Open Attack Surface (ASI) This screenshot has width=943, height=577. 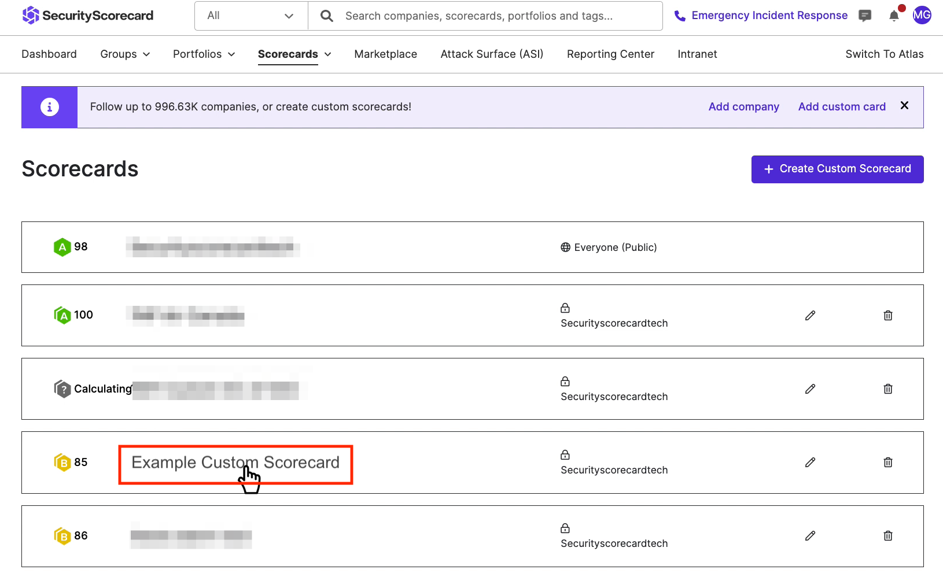(492, 54)
